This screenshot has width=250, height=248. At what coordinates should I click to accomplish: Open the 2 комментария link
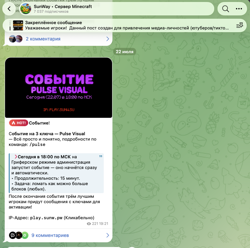[43, 39]
